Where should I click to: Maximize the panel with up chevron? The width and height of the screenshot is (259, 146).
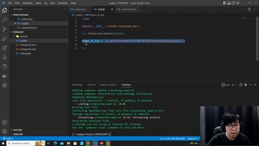pos(251,85)
